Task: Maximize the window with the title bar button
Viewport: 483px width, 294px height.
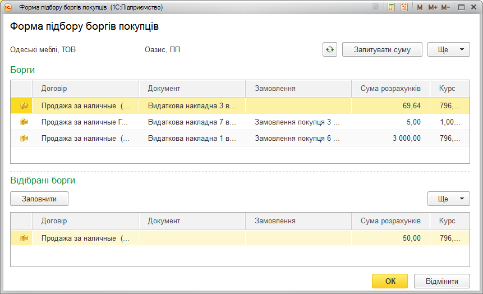Action: point(461,7)
